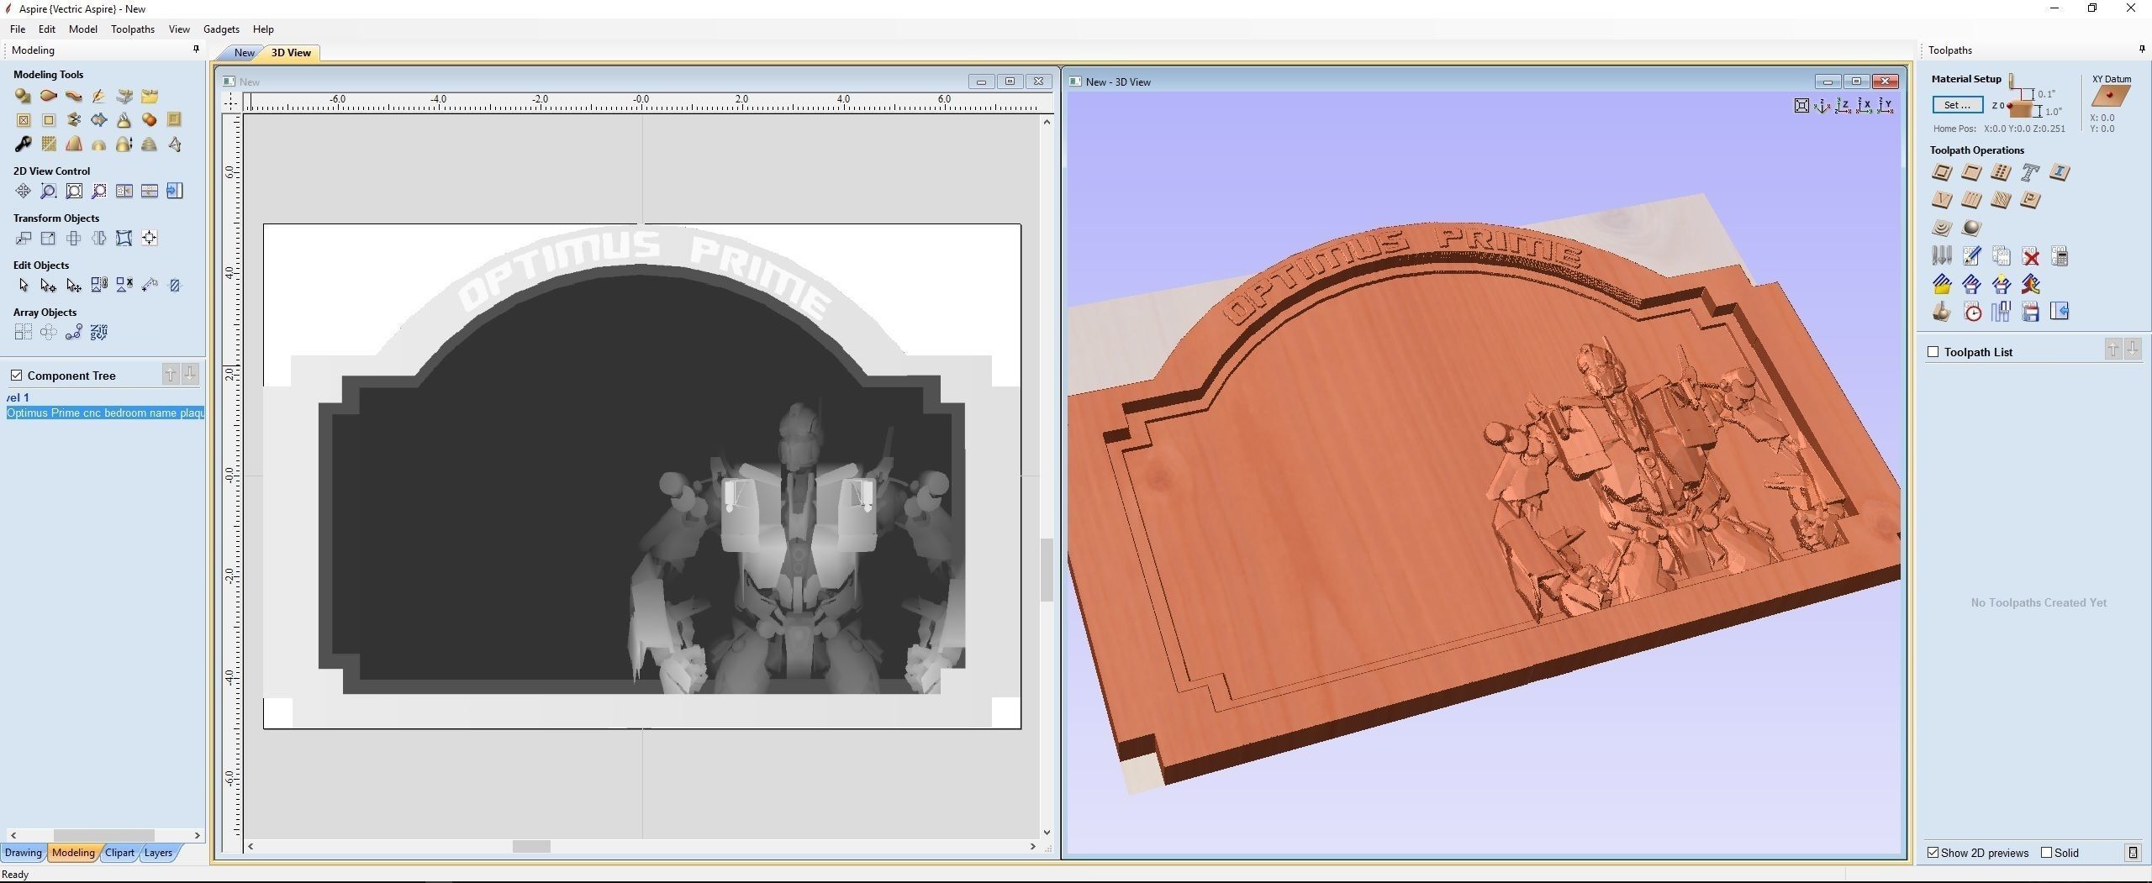The image size is (2152, 883).
Task: Click the Nest parts array icon
Action: pos(99,333)
